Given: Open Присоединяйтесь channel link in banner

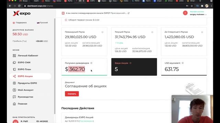Looking at the screenshot, I should (x=119, y=13).
